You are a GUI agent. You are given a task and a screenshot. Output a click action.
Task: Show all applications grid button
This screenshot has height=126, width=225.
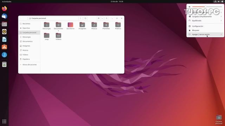point(4,121)
